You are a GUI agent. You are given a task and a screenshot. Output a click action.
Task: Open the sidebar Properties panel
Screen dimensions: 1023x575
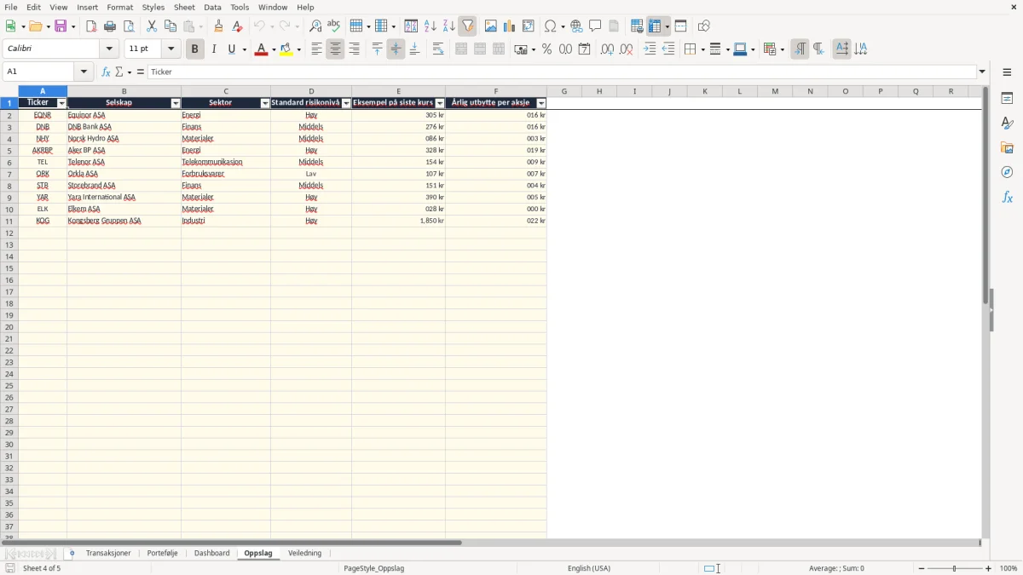pos(1007,99)
